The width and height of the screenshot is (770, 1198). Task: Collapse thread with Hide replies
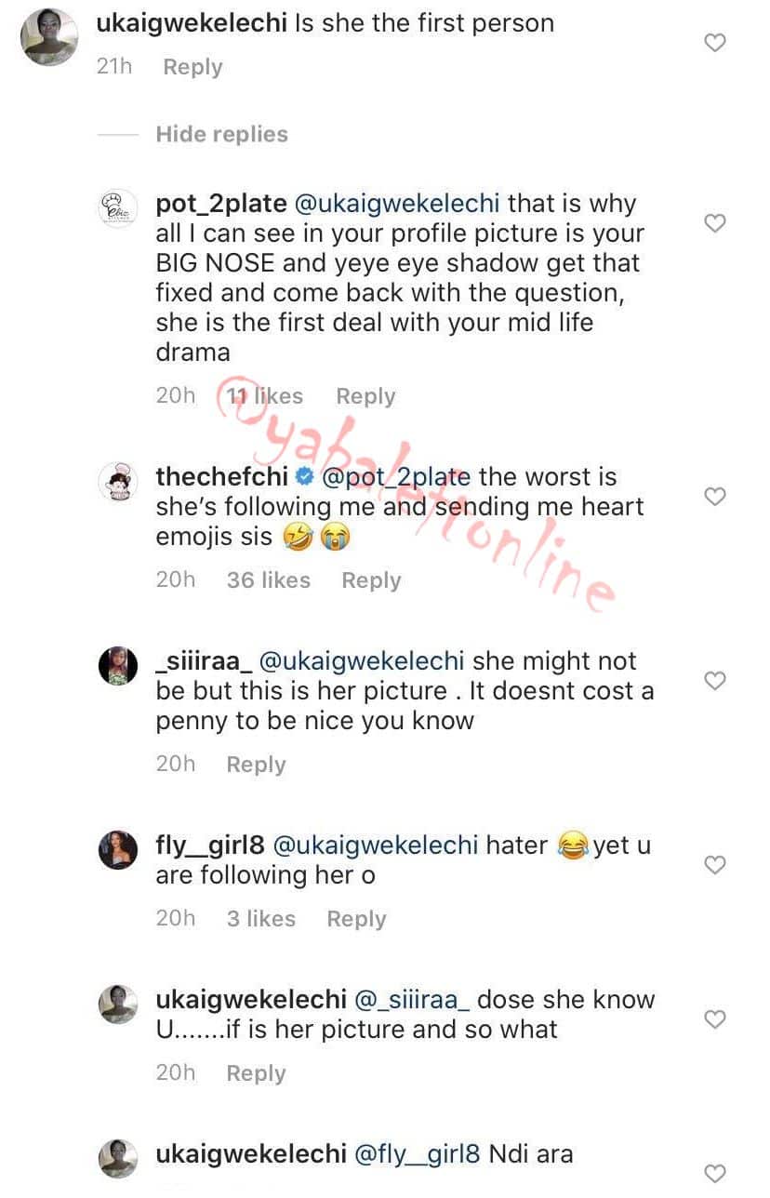[221, 134]
